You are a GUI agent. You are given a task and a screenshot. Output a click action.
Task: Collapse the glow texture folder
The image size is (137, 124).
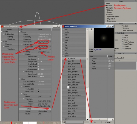(x=63, y=56)
